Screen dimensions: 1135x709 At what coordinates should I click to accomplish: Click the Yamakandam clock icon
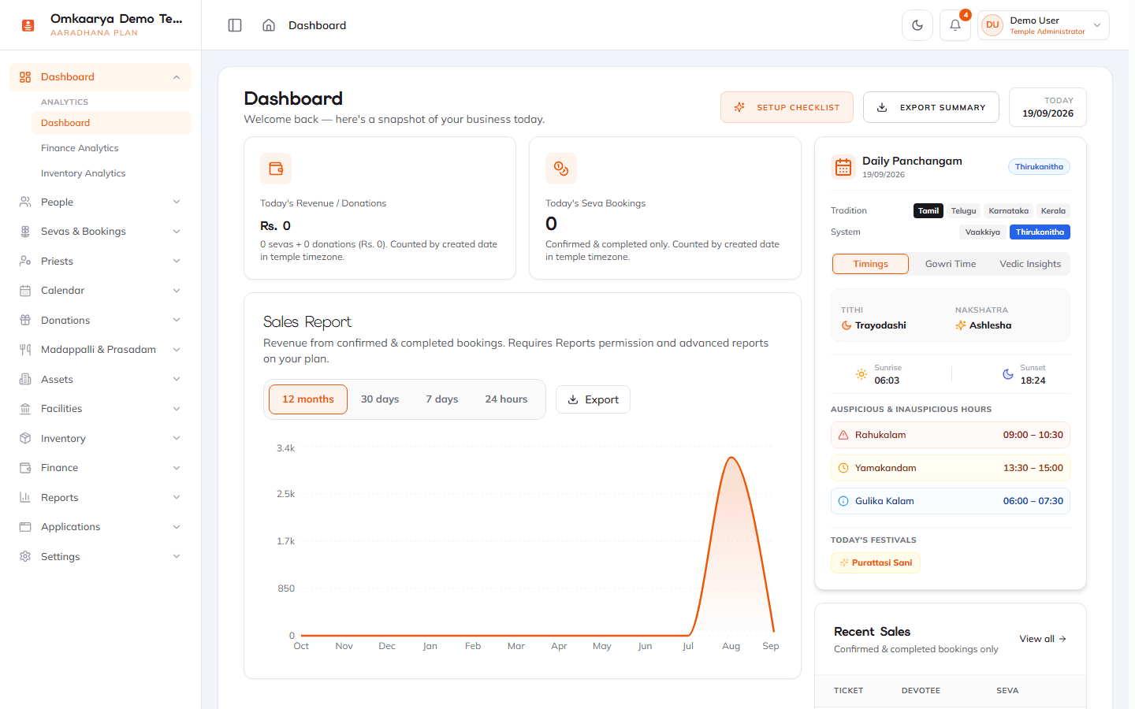coord(843,468)
